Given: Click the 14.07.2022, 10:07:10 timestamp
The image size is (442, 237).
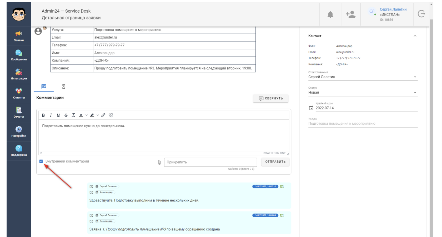Looking at the screenshot, I should coord(265,186).
